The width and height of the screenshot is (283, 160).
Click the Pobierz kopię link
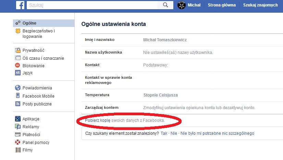point(97,120)
